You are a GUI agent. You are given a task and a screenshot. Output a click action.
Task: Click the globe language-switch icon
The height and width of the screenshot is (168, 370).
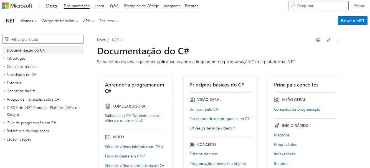(x=318, y=40)
